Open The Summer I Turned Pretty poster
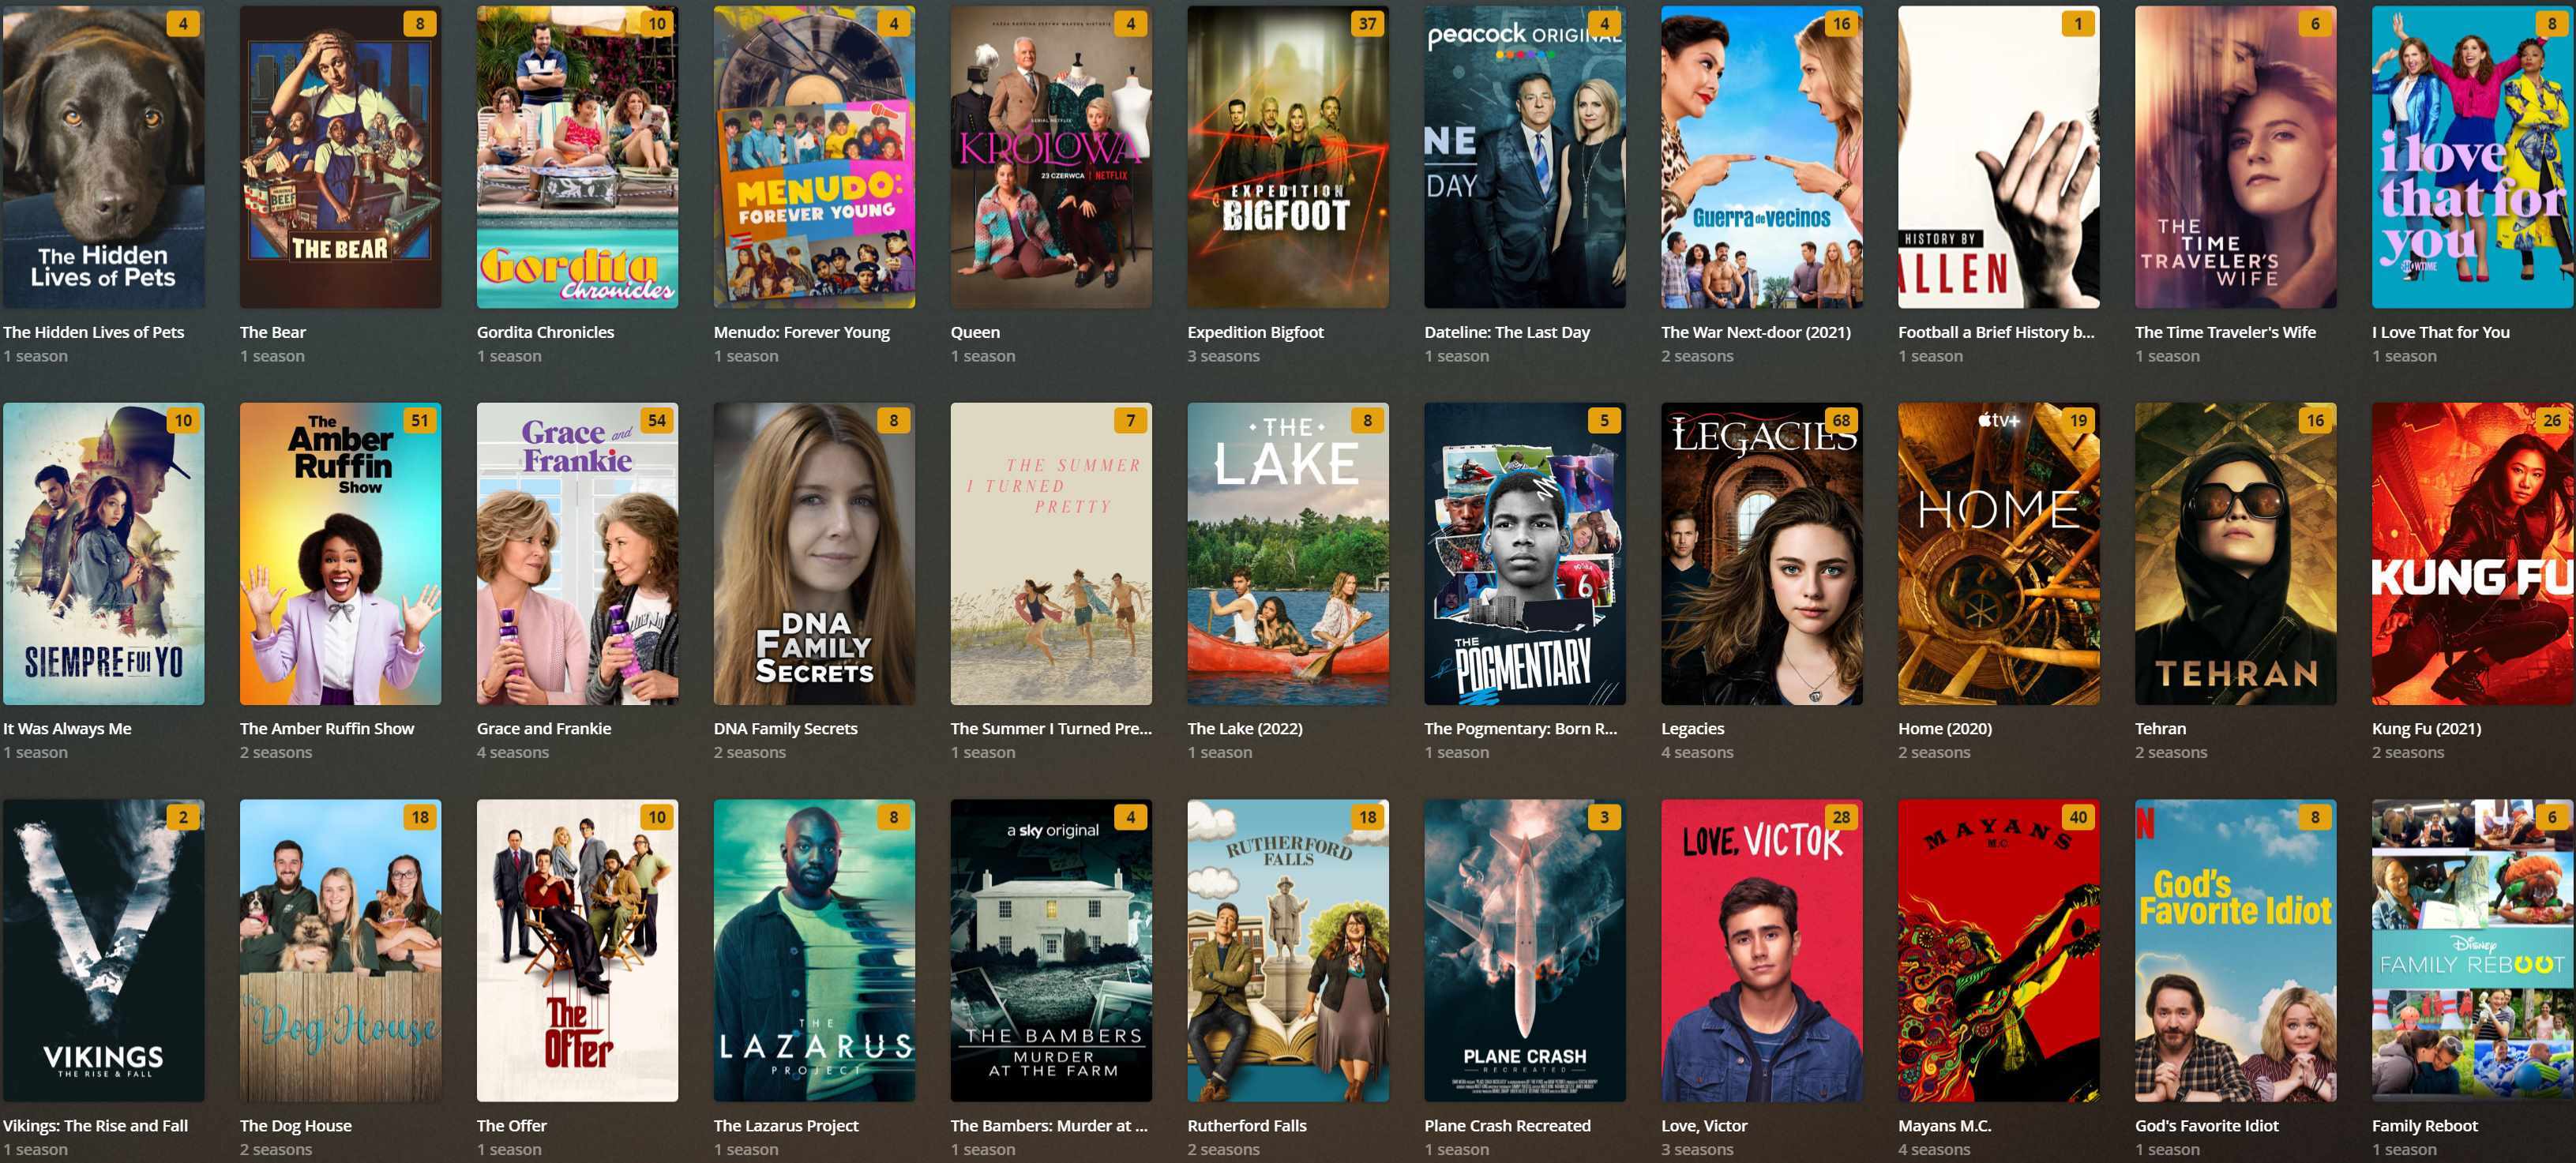The height and width of the screenshot is (1163, 2576). (x=1051, y=554)
